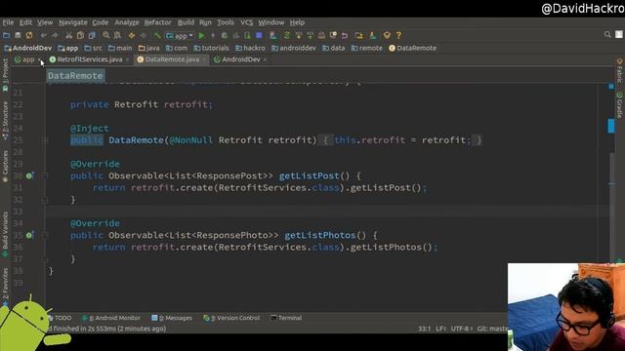Collapse getListPhotos method fold marker

coord(45,235)
